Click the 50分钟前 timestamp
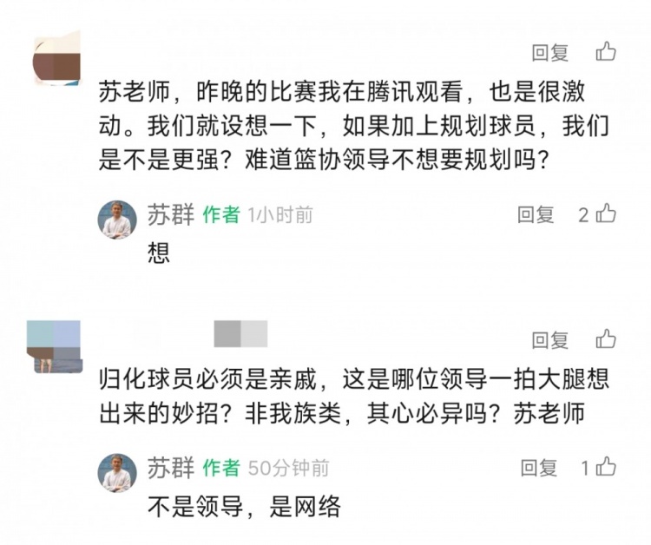 [x=288, y=469]
